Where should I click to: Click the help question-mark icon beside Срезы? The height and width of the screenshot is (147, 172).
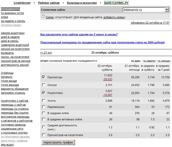pyautogui.click(x=43, y=17)
